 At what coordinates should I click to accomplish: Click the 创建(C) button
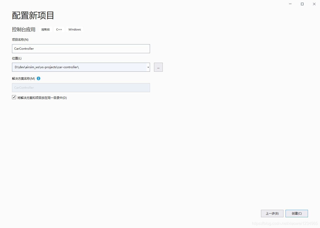pyautogui.click(x=297, y=214)
